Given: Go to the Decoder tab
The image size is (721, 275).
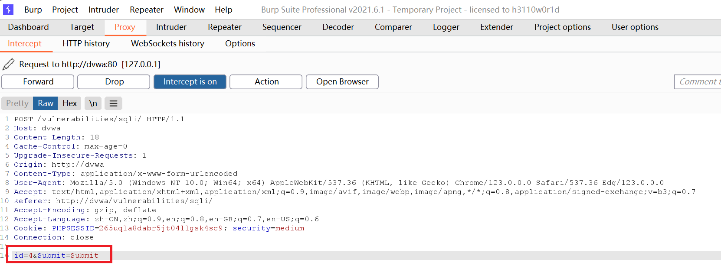Looking at the screenshot, I should (x=338, y=27).
